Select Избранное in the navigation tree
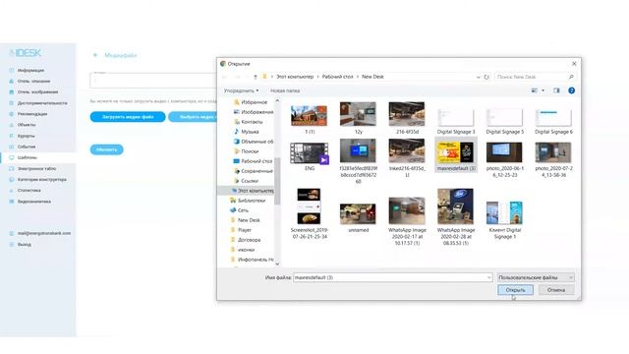 coord(254,102)
